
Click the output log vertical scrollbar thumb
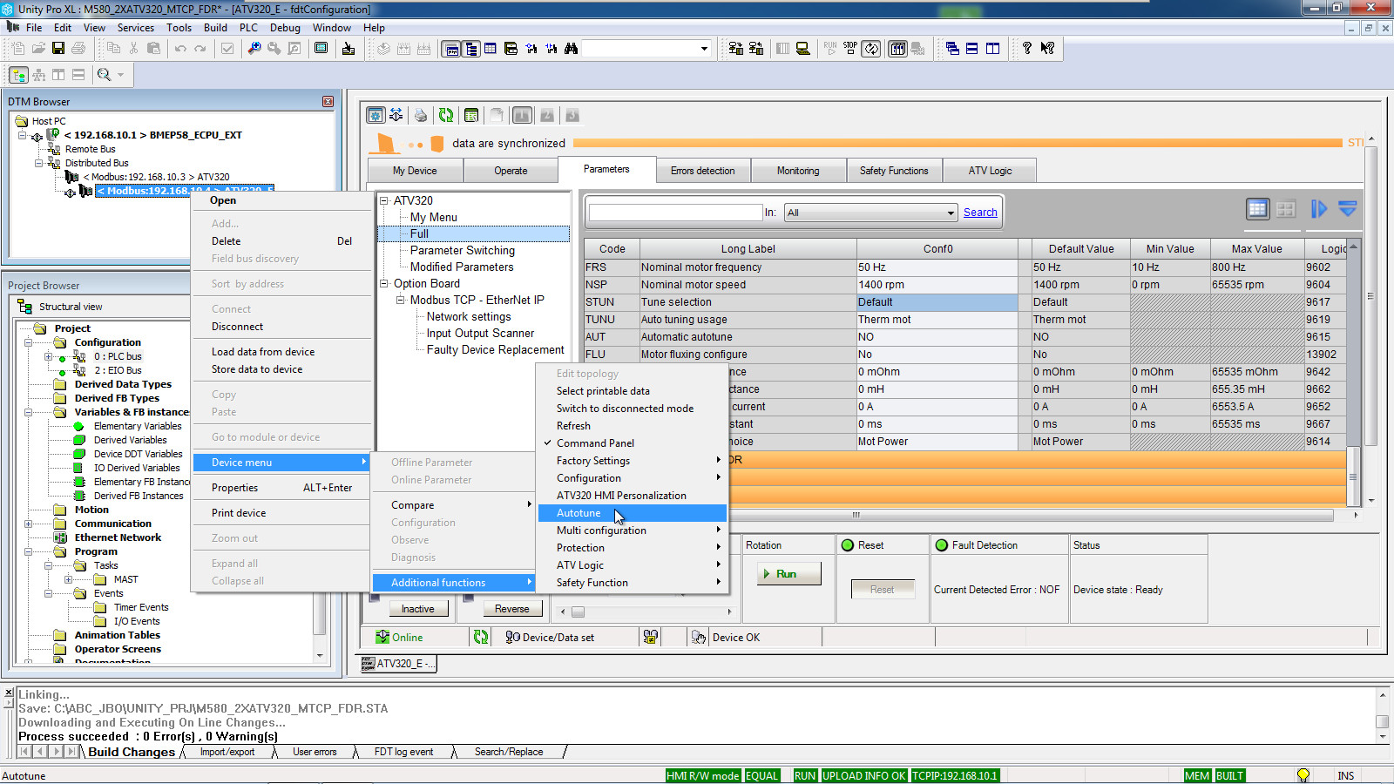(x=1382, y=721)
